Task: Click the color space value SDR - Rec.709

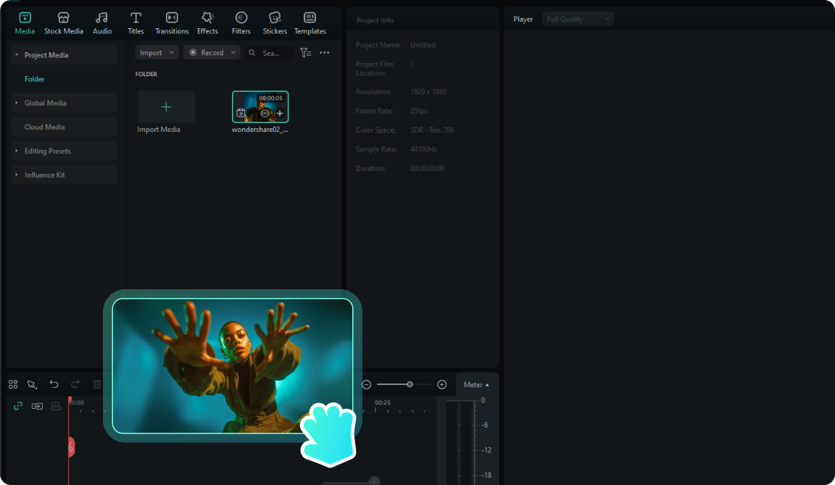Action: (x=432, y=130)
